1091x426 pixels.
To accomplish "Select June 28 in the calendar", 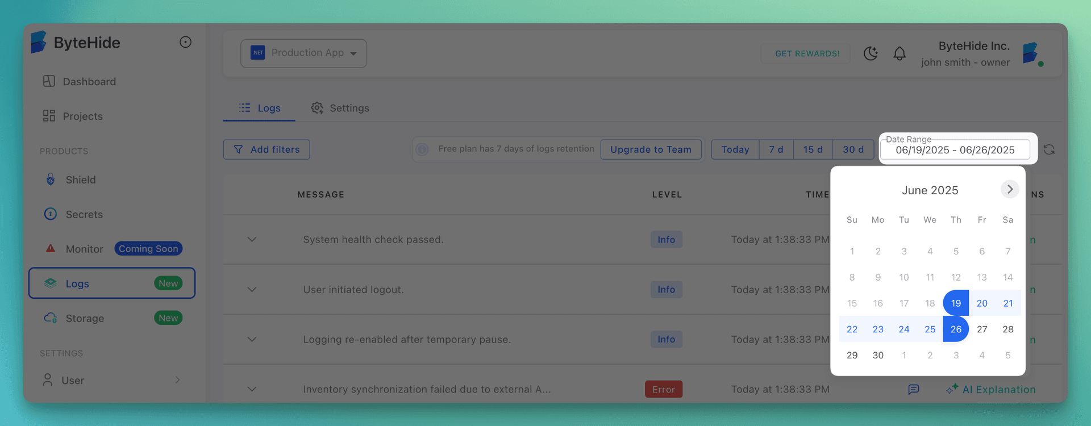I will (x=1008, y=329).
